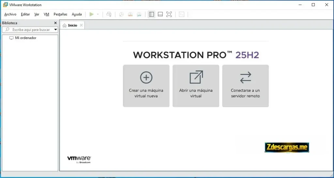
Task: Open the Ayuda menu
Action: (77, 14)
